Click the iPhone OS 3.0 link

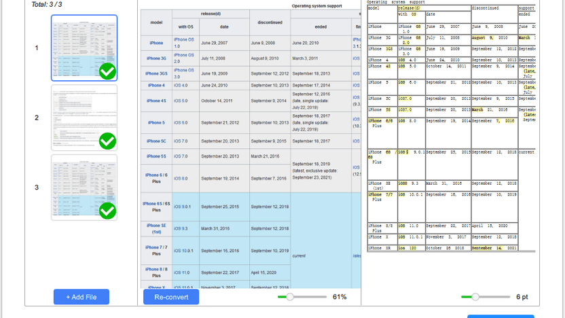point(184,73)
